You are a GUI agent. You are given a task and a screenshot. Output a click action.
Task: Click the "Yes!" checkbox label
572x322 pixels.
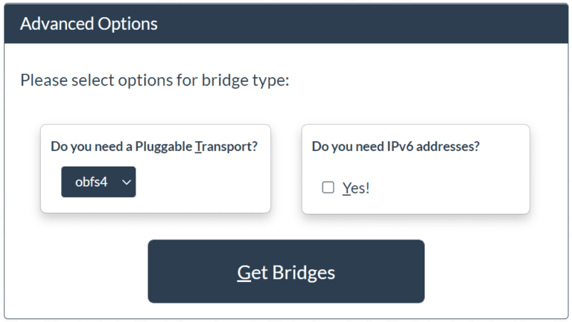pyautogui.click(x=356, y=188)
